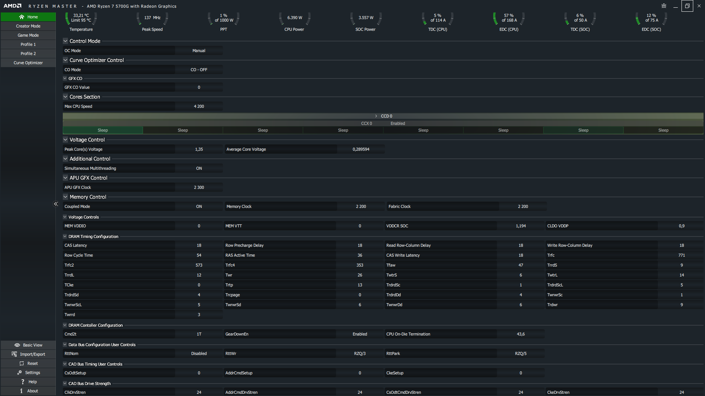Select the Profile 1 button
Screen dimensions: 705x396
(28, 44)
